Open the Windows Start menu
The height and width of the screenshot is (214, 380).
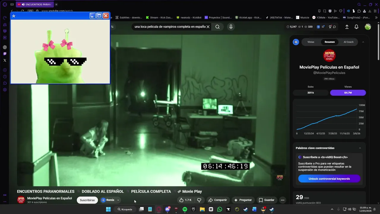click(108, 209)
